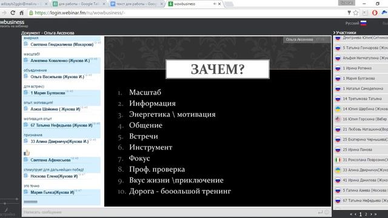Click the message icon beside 1 Мария Булгакова in chat
This screenshot has height=218, width=388.
[x=25, y=93]
